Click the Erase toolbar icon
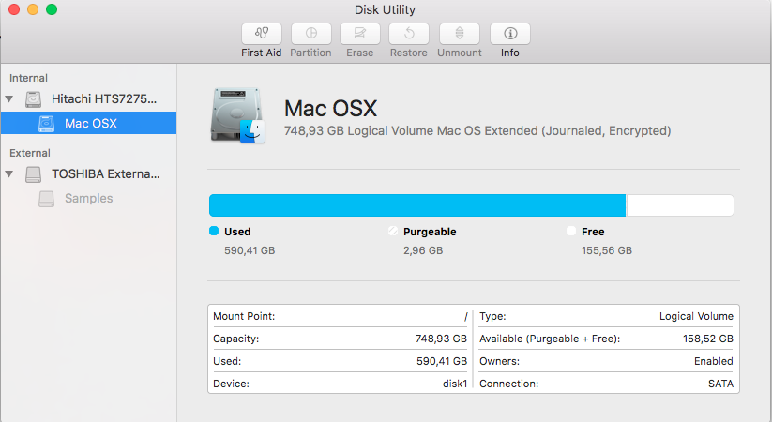Image resolution: width=772 pixels, height=422 pixels. pos(360,34)
